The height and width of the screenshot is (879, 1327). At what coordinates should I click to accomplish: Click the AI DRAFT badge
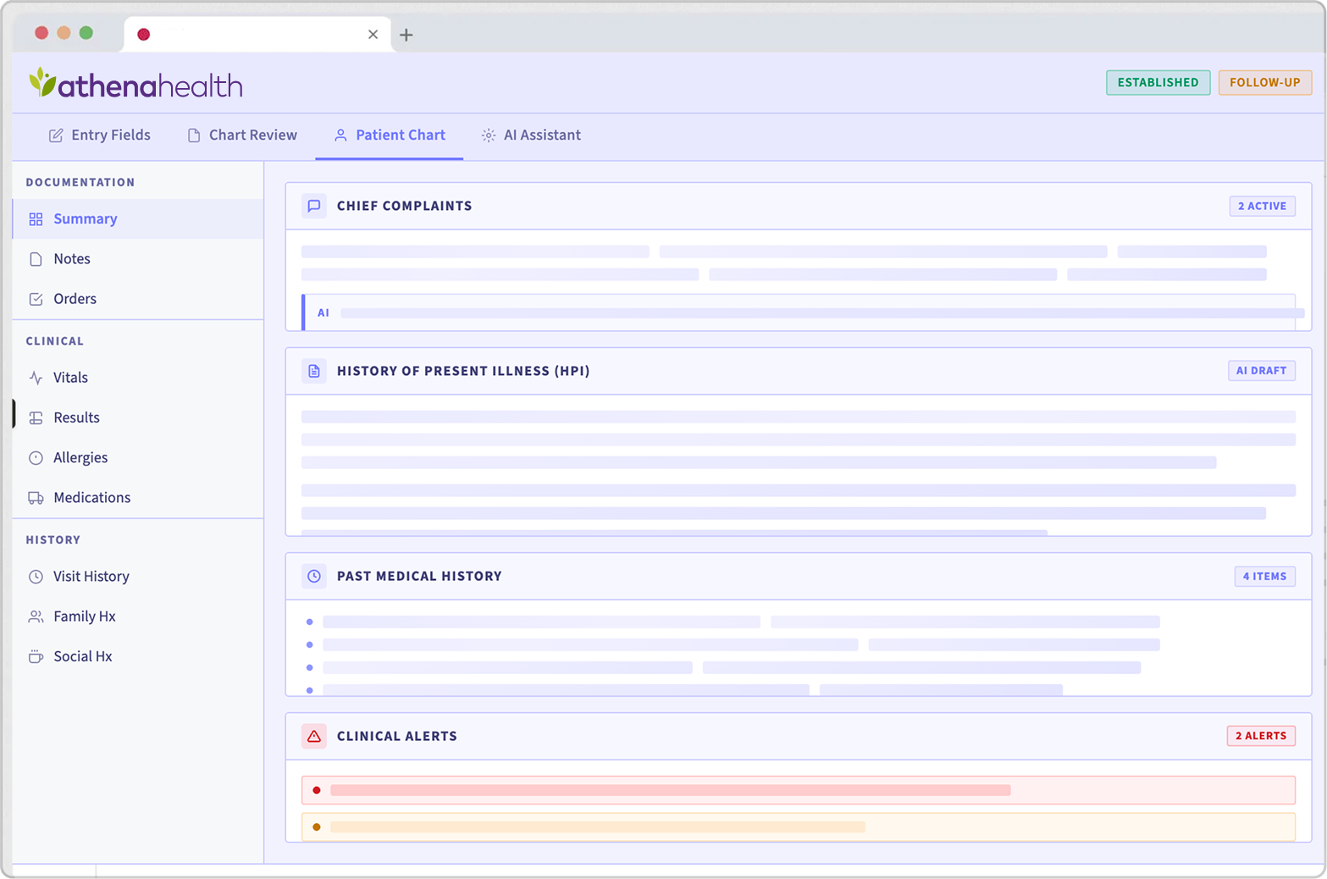pyautogui.click(x=1261, y=371)
